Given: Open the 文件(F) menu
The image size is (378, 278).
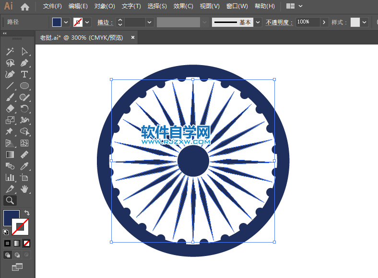Looking at the screenshot, I should [52, 6].
